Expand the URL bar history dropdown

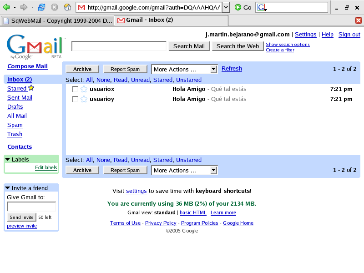tap(226, 7)
